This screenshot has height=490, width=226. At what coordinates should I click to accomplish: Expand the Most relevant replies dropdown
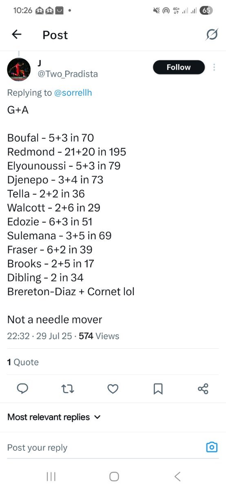(x=54, y=417)
